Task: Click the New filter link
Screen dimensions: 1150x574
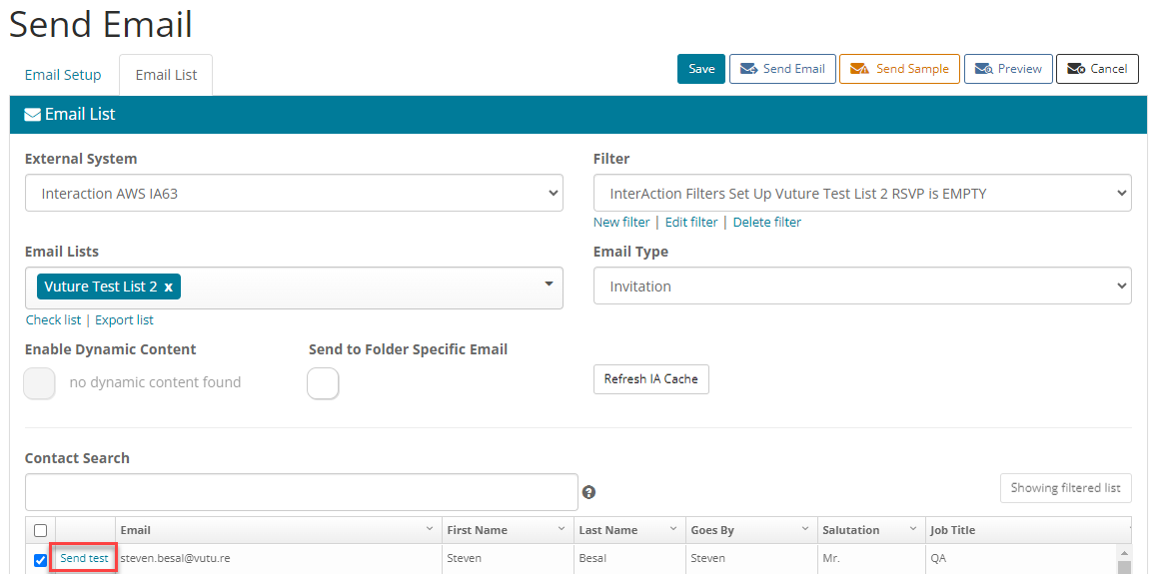Action: (x=621, y=223)
